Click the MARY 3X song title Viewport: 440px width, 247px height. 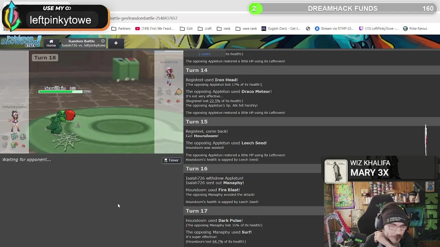pyautogui.click(x=370, y=173)
